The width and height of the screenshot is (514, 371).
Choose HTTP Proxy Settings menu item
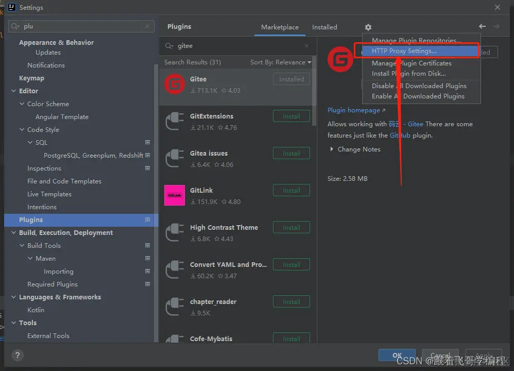pyautogui.click(x=420, y=51)
